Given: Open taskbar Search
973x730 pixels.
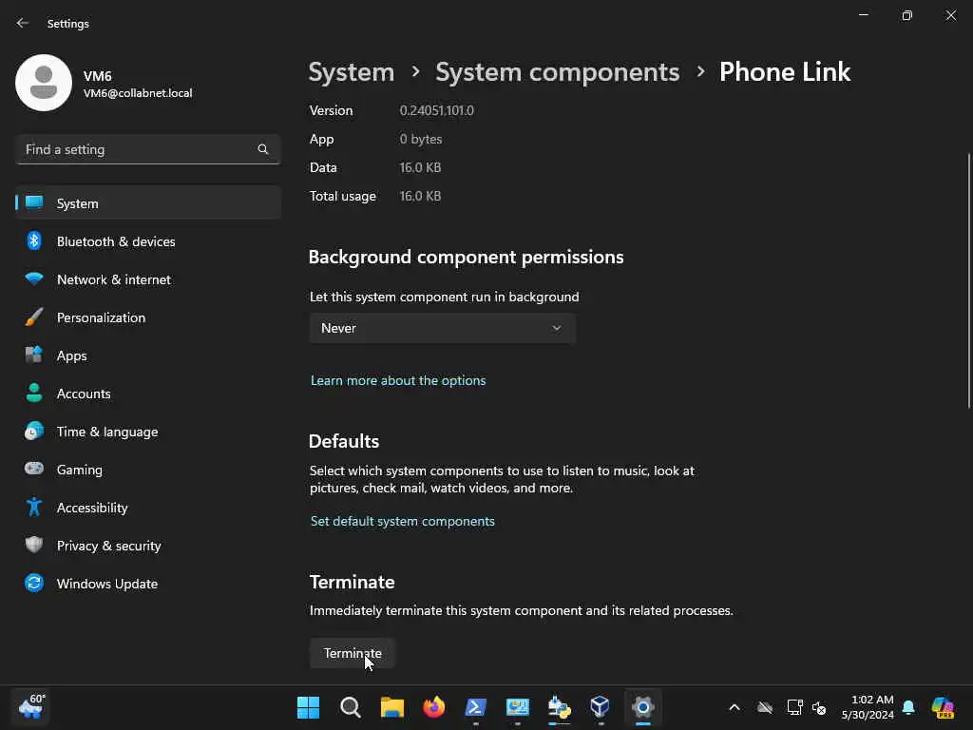Looking at the screenshot, I should pyautogui.click(x=350, y=707).
